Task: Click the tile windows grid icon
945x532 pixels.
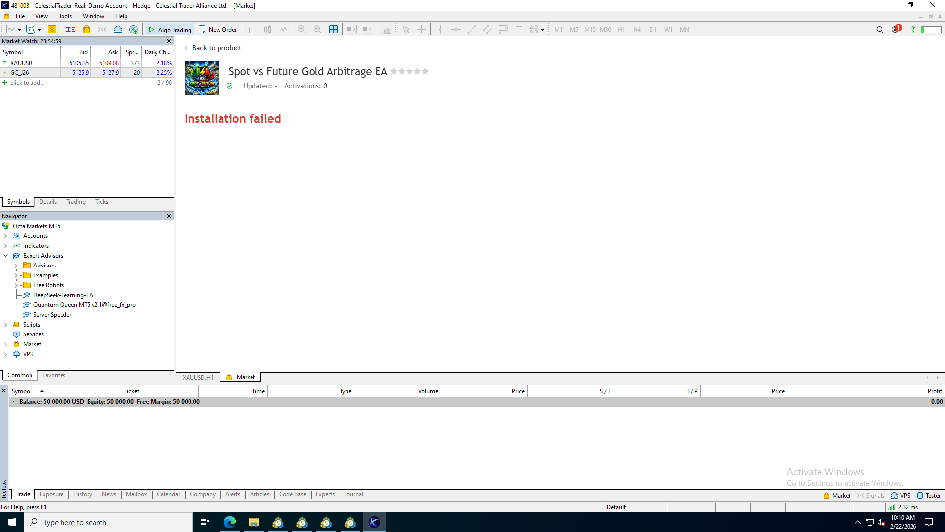Action: tap(333, 30)
